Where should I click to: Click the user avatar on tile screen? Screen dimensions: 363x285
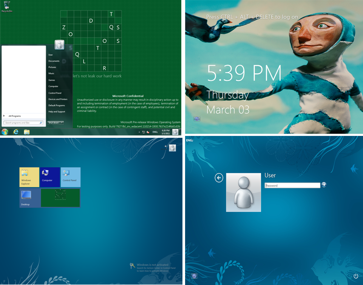(x=173, y=148)
